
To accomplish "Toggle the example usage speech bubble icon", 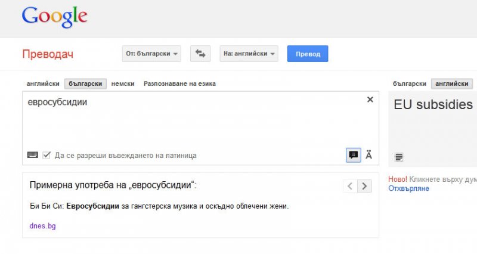I will click(x=354, y=155).
